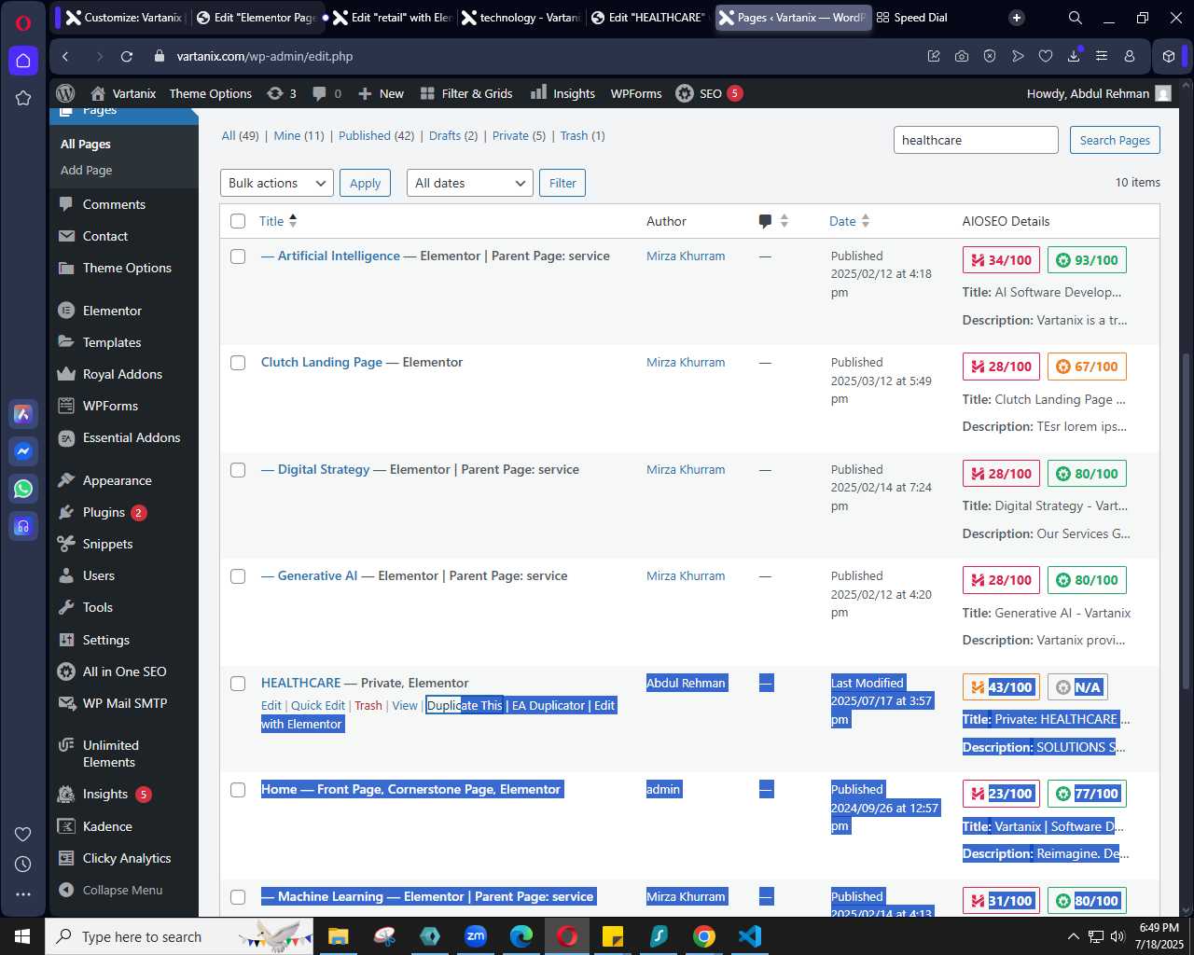Open Visual Studio Code from taskbar

[750, 936]
